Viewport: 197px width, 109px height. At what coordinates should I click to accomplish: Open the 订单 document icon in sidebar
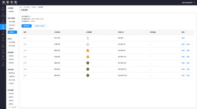point(3,39)
